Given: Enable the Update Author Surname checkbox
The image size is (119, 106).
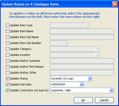Looking at the screenshot, I should [8, 61].
